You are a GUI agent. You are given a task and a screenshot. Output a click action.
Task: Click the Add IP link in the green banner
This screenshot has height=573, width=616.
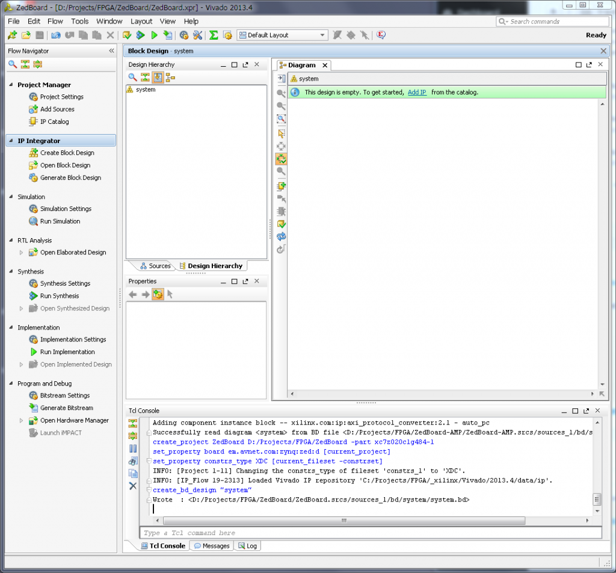coord(417,91)
